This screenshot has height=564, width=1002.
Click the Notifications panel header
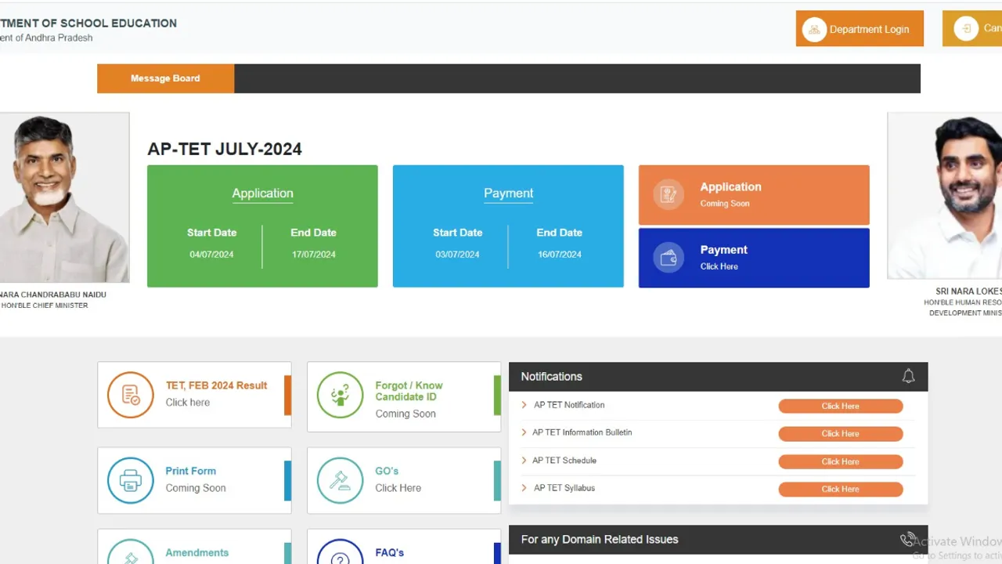click(718, 377)
